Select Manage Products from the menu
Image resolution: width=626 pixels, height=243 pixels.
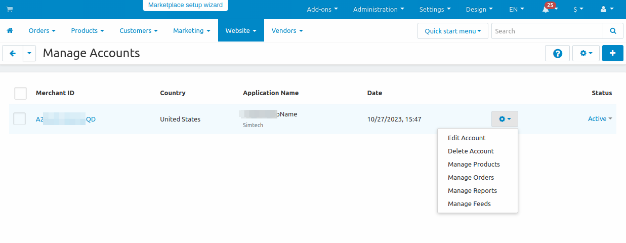(474, 165)
